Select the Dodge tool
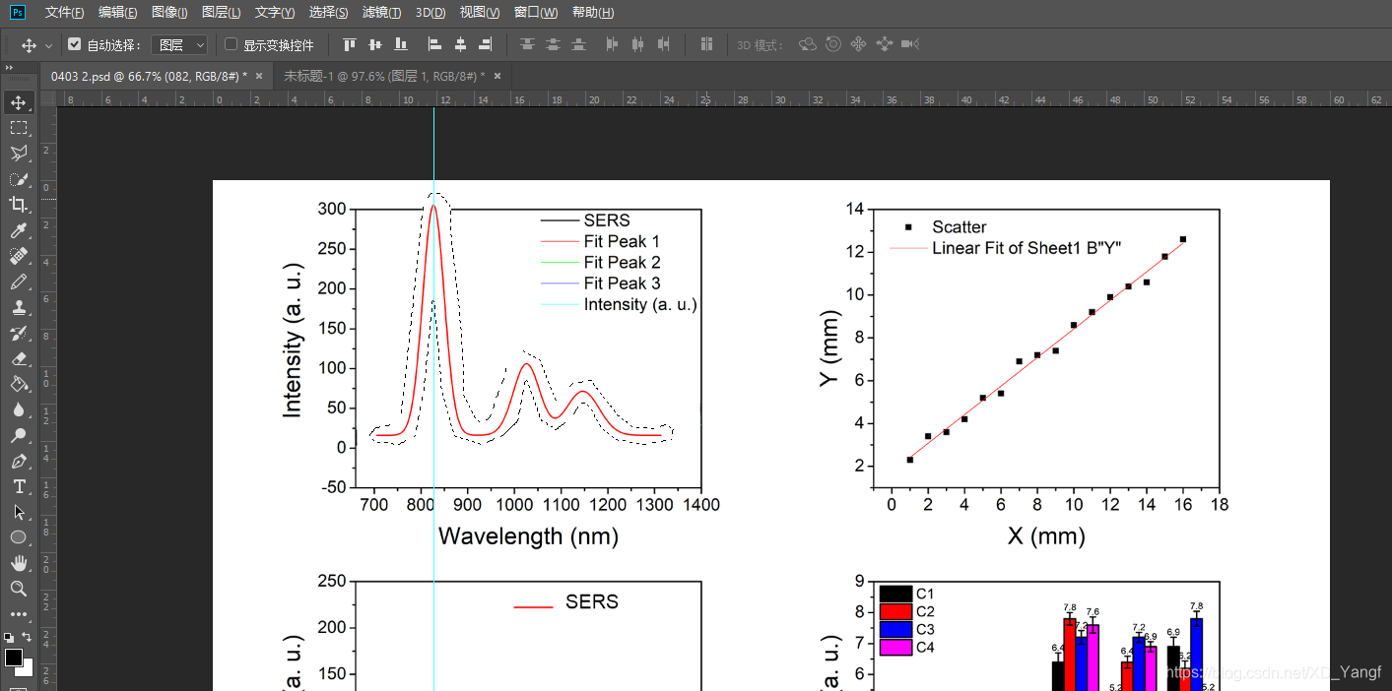 pos(18,435)
